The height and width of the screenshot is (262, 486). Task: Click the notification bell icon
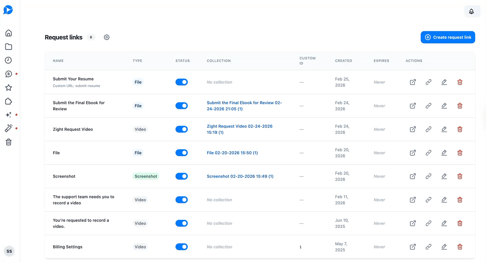click(x=471, y=12)
